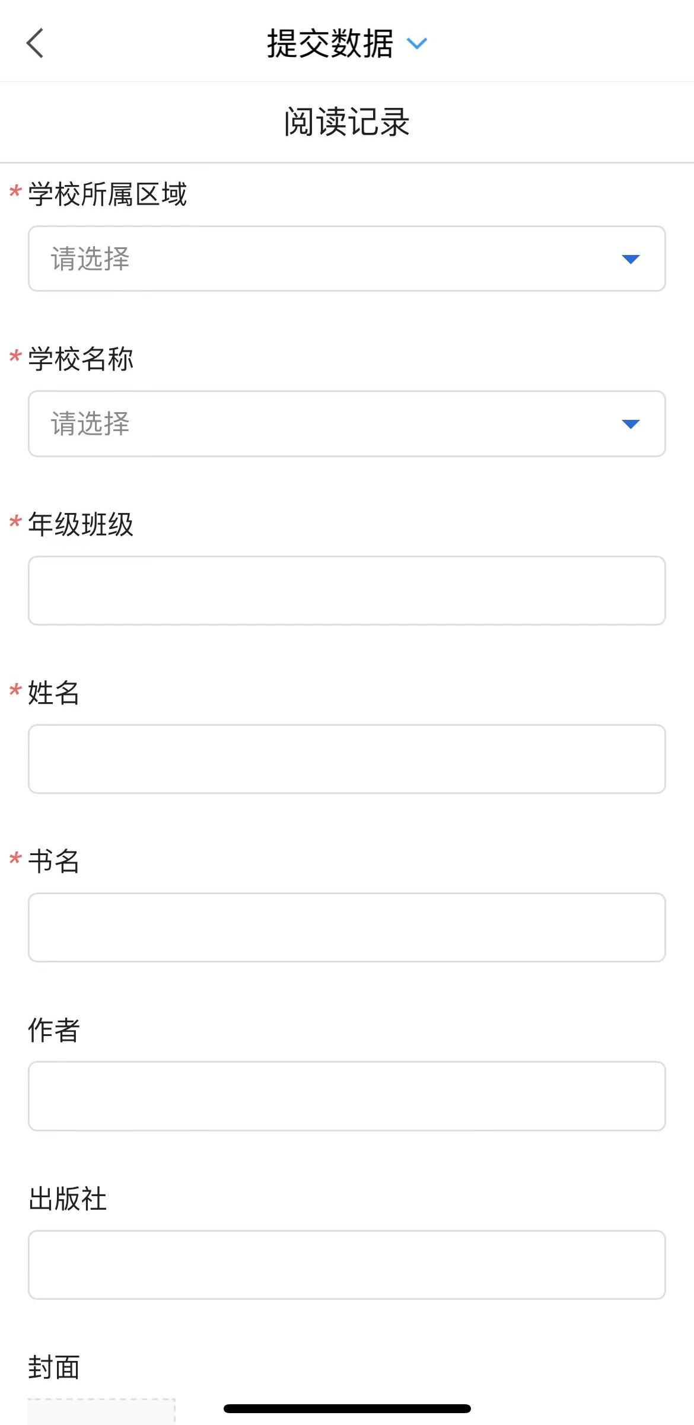Screen dimensions: 694x1425
Task: Tap the 年级班级 field label
Action: click(x=81, y=524)
